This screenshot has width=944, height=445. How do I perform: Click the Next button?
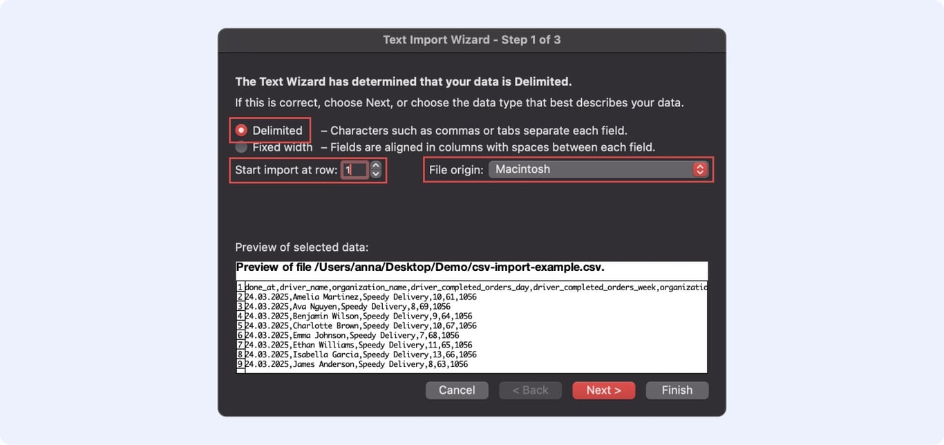pyautogui.click(x=604, y=390)
